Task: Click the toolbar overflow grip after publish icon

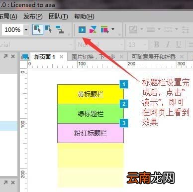Action: tap(119, 34)
